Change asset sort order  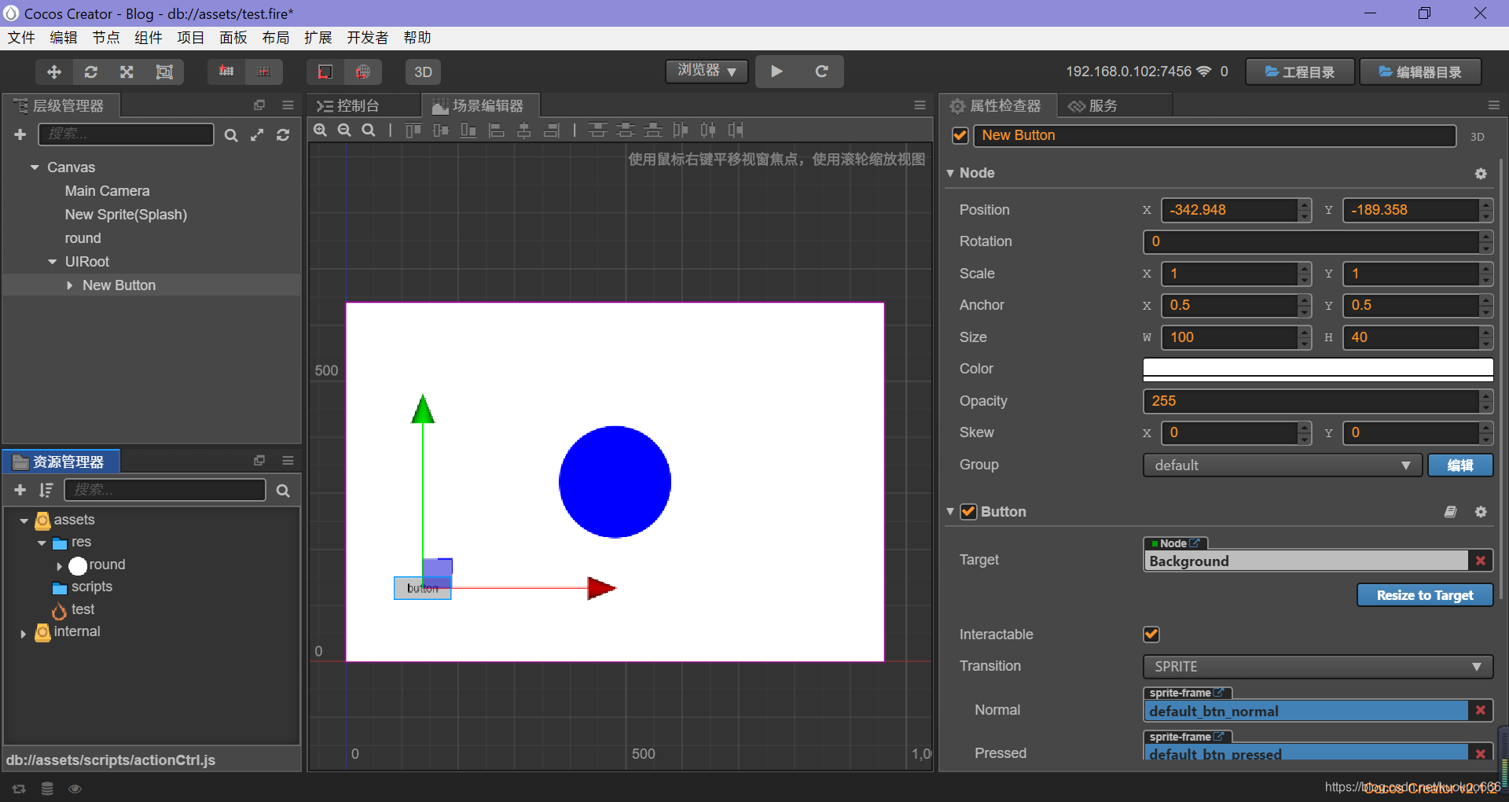pos(46,490)
